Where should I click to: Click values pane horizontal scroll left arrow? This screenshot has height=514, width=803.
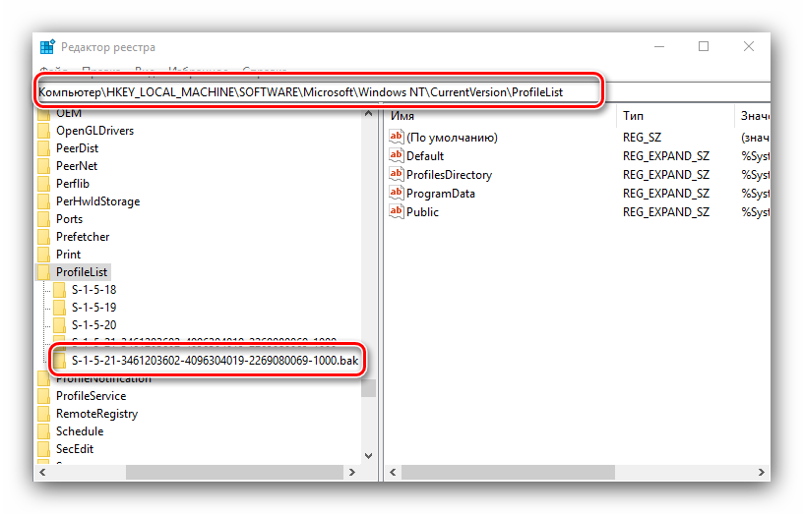[x=393, y=472]
